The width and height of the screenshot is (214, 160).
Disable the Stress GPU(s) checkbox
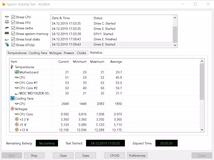[13, 45]
